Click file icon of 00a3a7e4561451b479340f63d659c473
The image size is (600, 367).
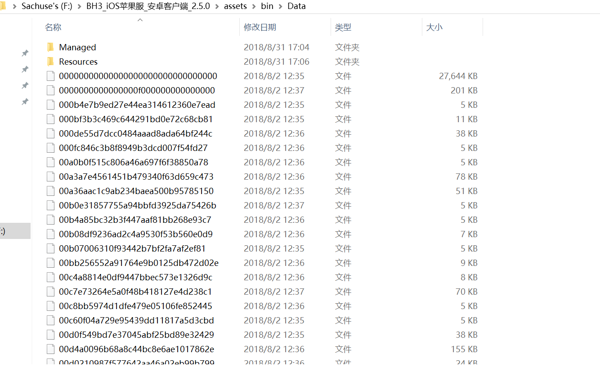pos(51,177)
